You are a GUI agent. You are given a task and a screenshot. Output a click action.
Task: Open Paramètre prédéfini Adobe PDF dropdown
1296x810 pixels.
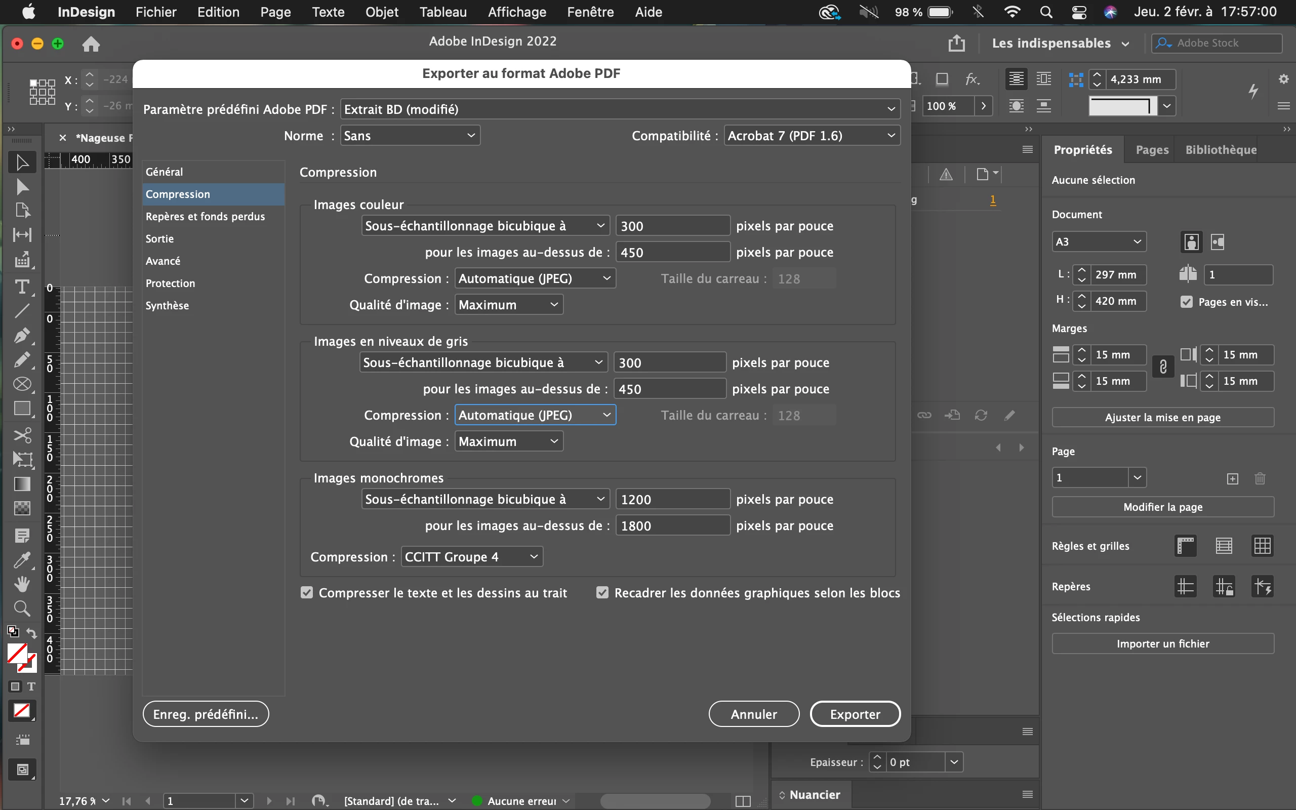pyautogui.click(x=620, y=109)
